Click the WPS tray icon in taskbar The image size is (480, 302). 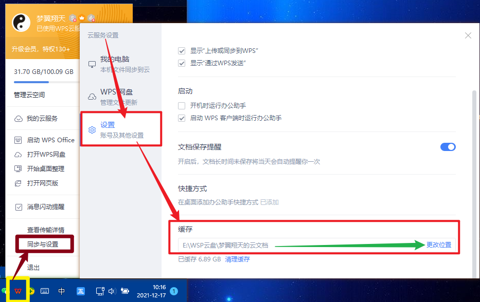(18, 291)
